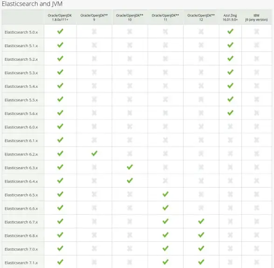The image size is (274, 268).
Task: Click the OpenJDK 1.8 checkmark for Elasticsearch 7.1.x
Action: (60, 262)
